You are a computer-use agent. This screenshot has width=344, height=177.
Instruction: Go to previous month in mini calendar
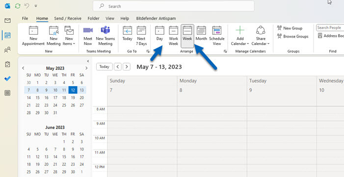23,68
